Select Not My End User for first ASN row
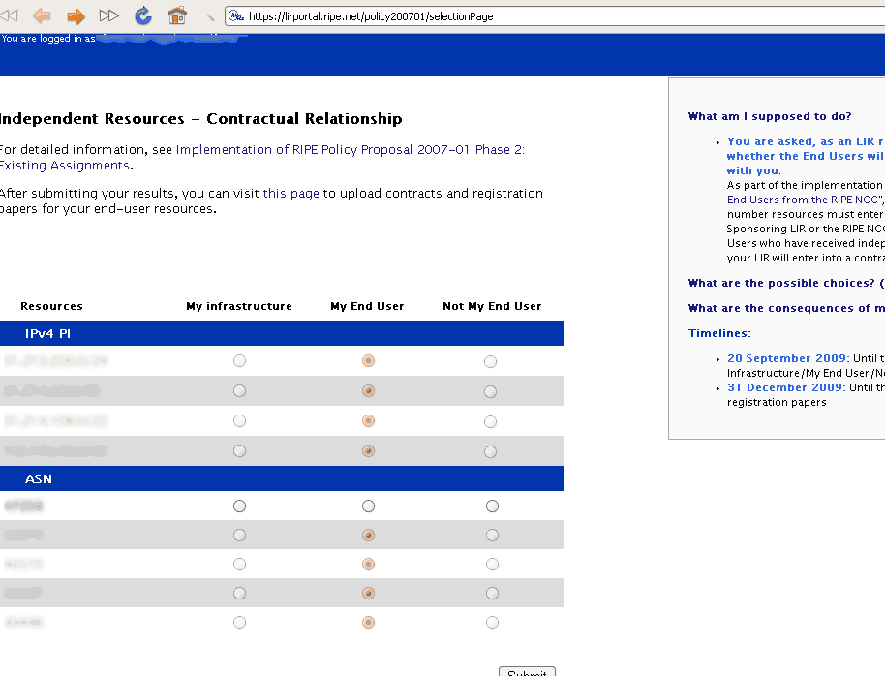885x676 pixels. click(x=492, y=506)
